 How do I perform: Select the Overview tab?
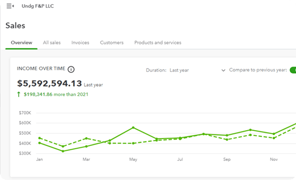pyautogui.click(x=21, y=42)
